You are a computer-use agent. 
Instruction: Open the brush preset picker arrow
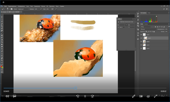tap(9, 9)
